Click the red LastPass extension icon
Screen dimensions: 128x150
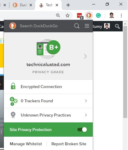(x=80, y=16)
